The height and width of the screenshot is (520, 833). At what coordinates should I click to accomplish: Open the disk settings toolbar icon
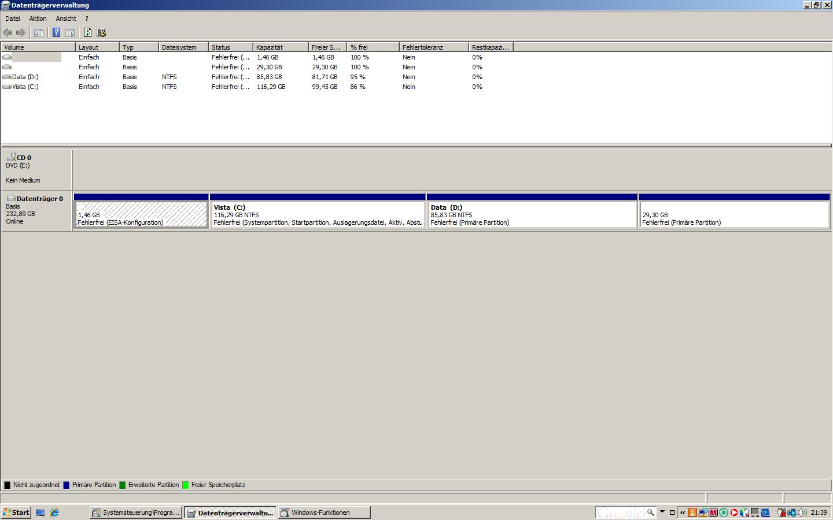point(101,32)
